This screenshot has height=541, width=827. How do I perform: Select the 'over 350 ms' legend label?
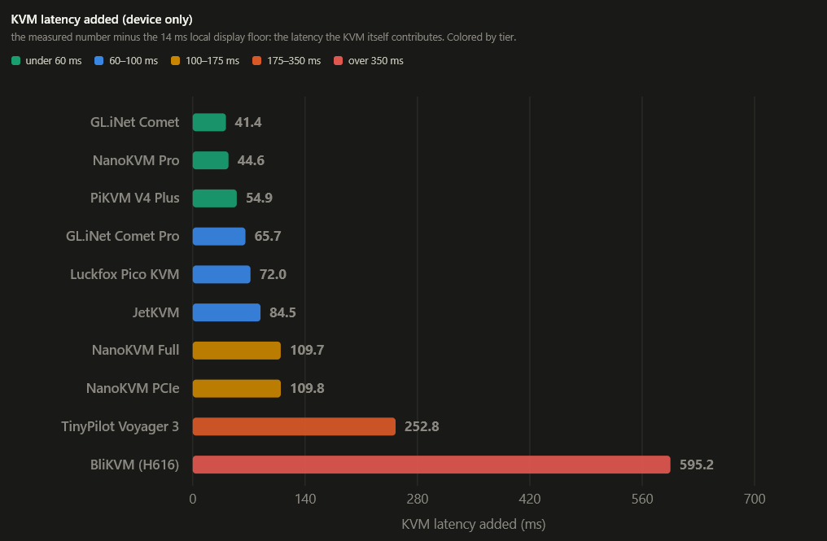[x=375, y=61]
